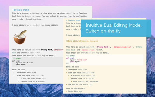Click "+Emphasis text+" in the right window
The image size is (155, 97).
[88, 50]
